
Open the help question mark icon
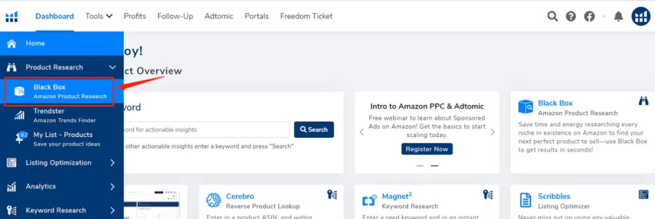[571, 16]
